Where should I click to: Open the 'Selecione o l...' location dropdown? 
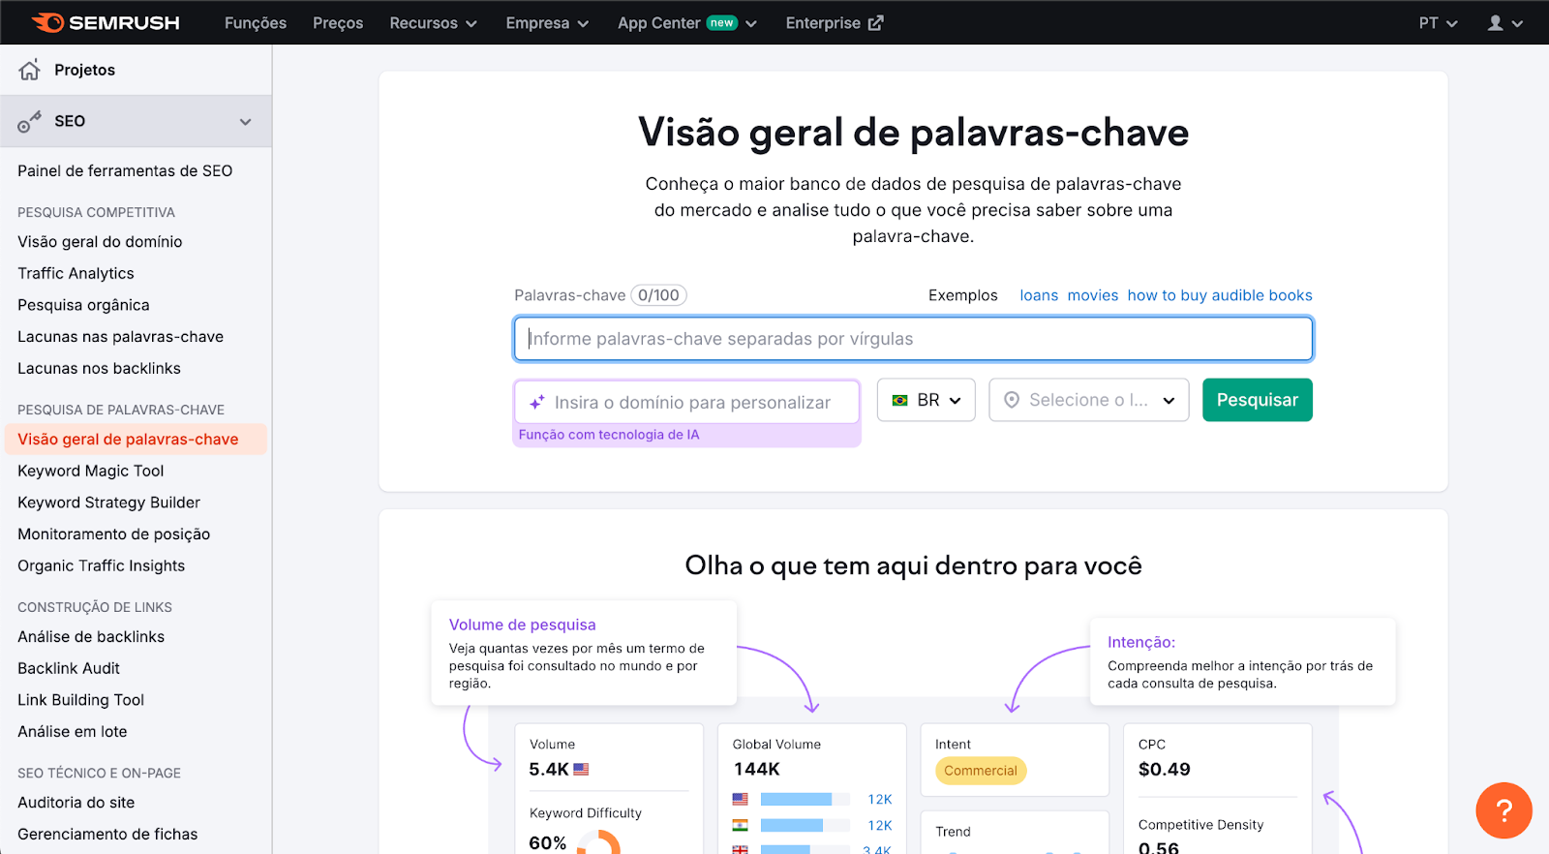click(x=1088, y=400)
